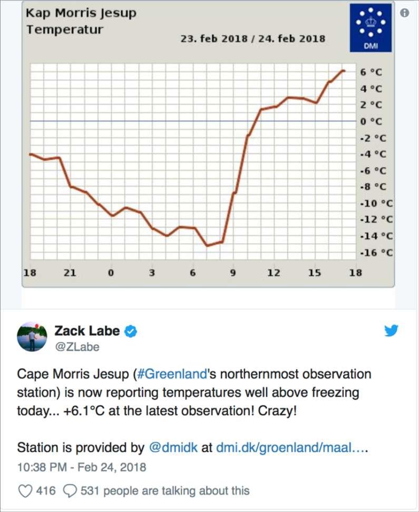The height and width of the screenshot is (512, 419).
Task: Visit the dmi.dk/groenland/maal link
Action: 292,447
